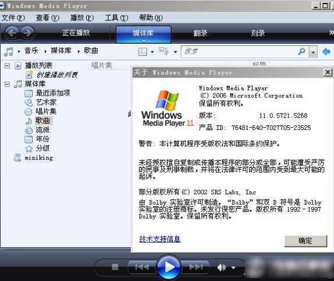Select 艺术家 in the library tree
The image size is (334, 281).
(x=46, y=102)
